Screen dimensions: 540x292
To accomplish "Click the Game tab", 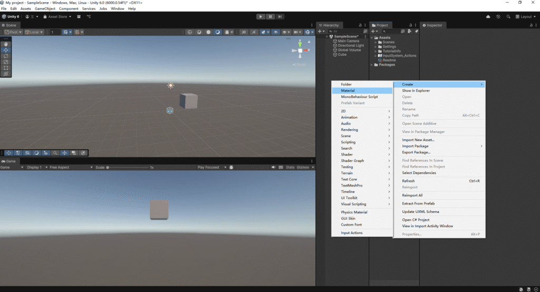I will pos(8,161).
